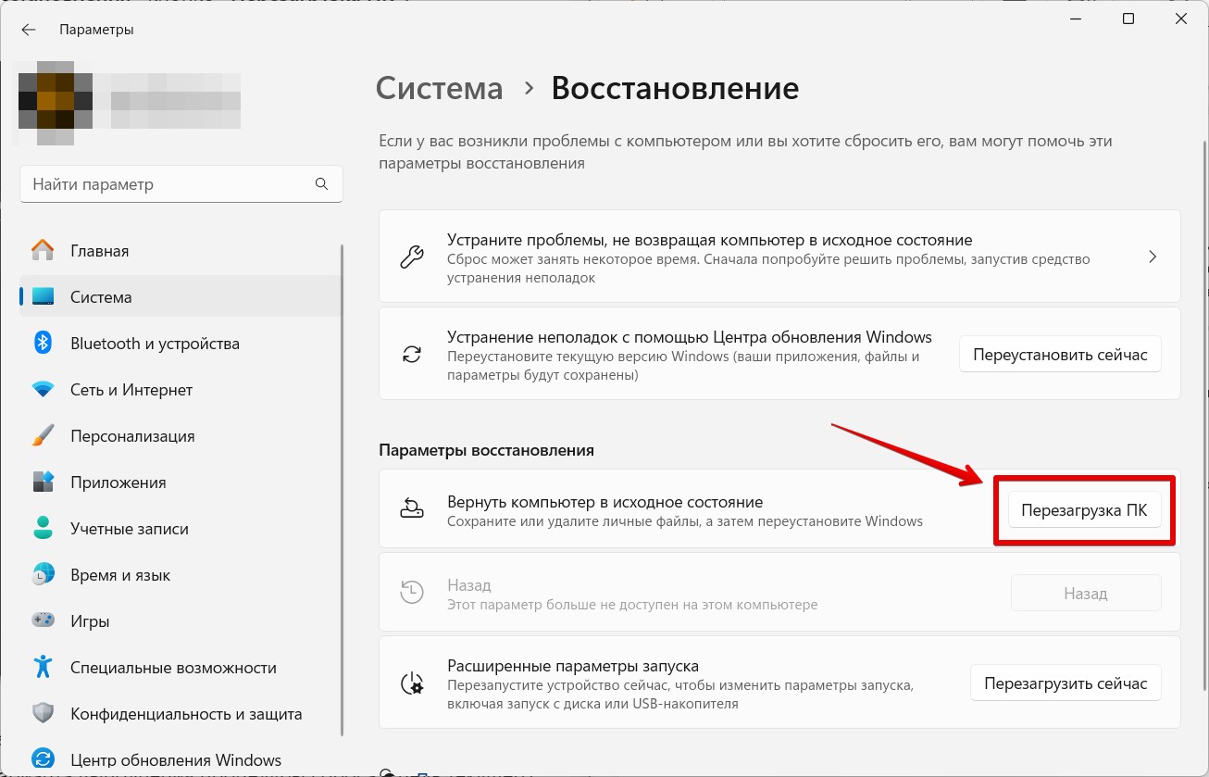Image resolution: width=1209 pixels, height=777 pixels.
Task: Click the Bluetooth icon in sidebar
Action: [x=43, y=343]
